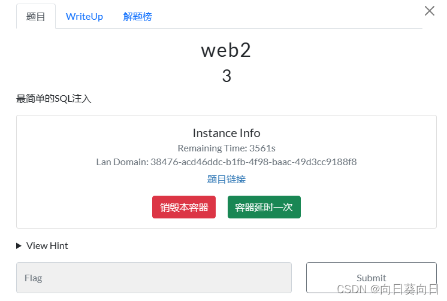The height and width of the screenshot is (301, 447).
Task: Open the WriteUp tab
Action: 84,17
